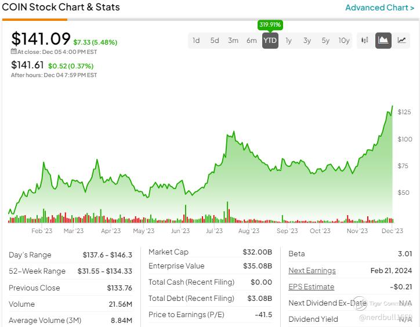
Task: Click the Price to Earnings value -41.5
Action: [x=263, y=315]
